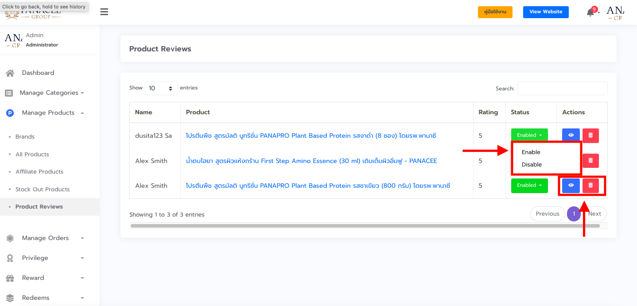Select Product Reviews in sidebar
Image resolution: width=637 pixels, height=306 pixels.
tap(39, 207)
